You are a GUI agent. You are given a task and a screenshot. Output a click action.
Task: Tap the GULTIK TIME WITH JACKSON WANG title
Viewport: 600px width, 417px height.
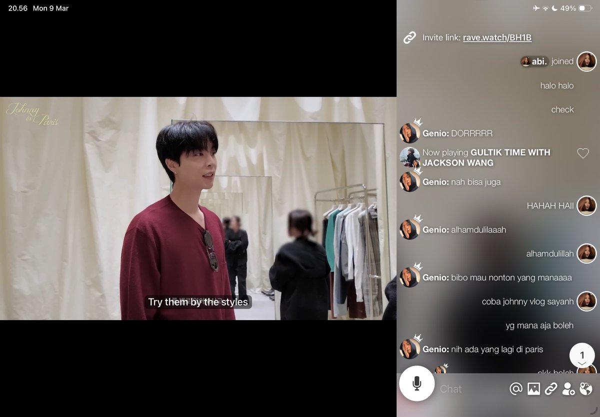tap(486, 157)
